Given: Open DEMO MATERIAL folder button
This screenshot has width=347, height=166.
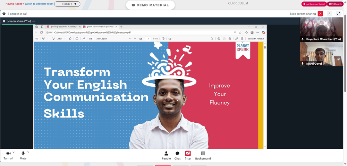Looking at the screenshot, I should pyautogui.click(x=150, y=5).
